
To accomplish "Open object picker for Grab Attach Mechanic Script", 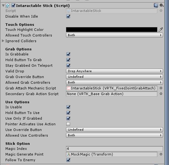I will [161, 88].
